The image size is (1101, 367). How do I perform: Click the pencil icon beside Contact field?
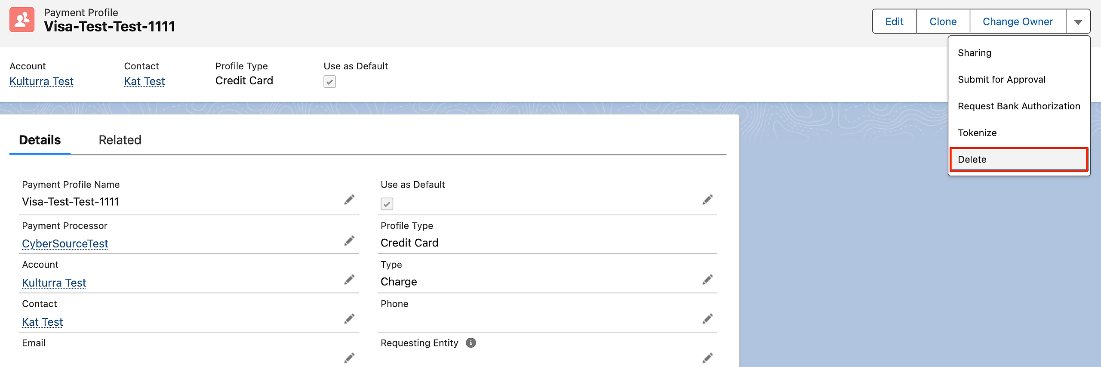(x=349, y=319)
